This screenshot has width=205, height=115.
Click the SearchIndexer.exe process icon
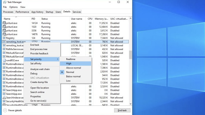point(4,98)
